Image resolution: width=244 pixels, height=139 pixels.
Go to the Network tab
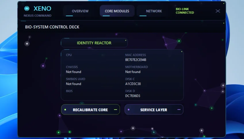tap(154, 11)
